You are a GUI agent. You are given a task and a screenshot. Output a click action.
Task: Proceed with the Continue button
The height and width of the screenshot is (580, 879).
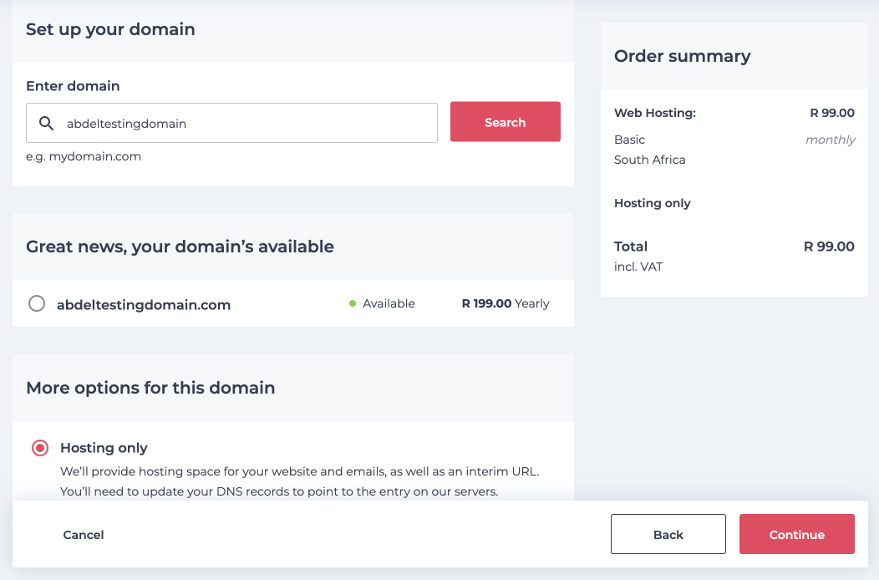click(x=796, y=534)
